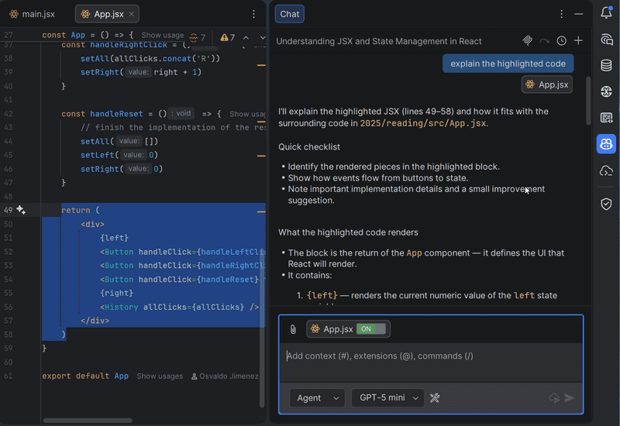Click the editor horizontal scrollbar
The image size is (620, 426).
(88, 421)
